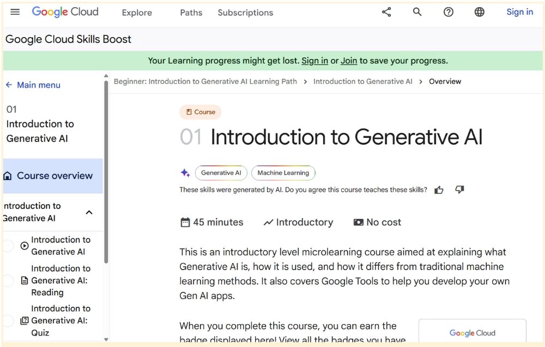
Task: Open Introduction to Generative AI breadcrumb
Action: pyautogui.click(x=362, y=82)
